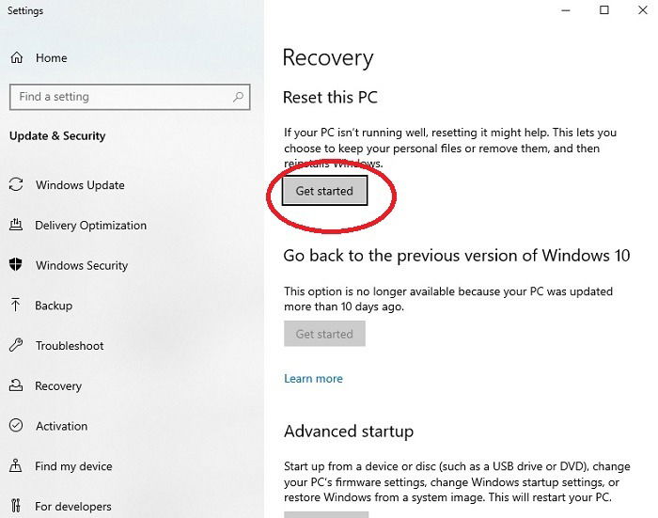
Task: Click the Home house icon
Action: [17, 57]
